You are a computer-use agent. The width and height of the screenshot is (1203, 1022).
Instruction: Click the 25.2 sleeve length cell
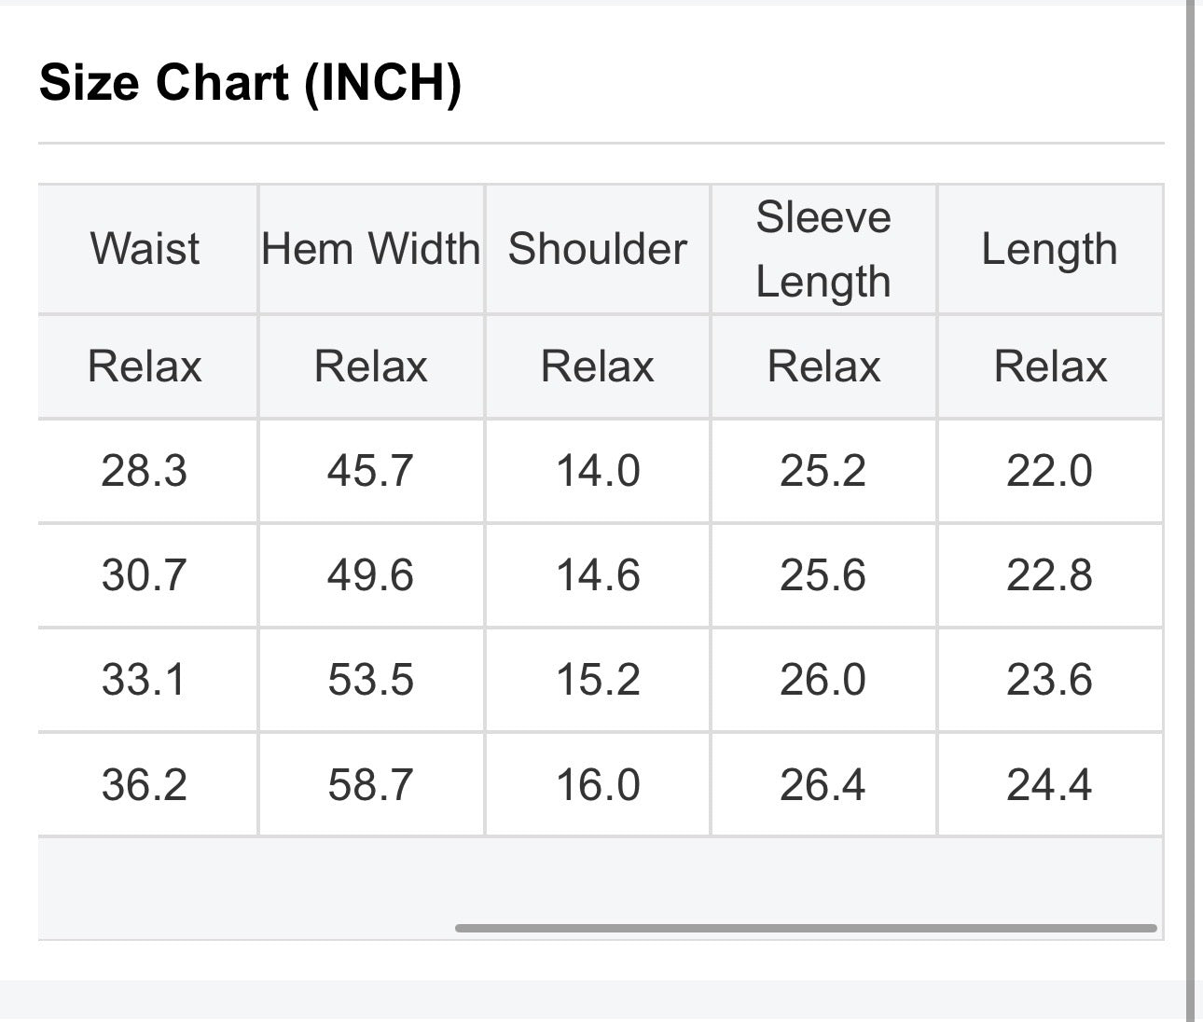823,470
